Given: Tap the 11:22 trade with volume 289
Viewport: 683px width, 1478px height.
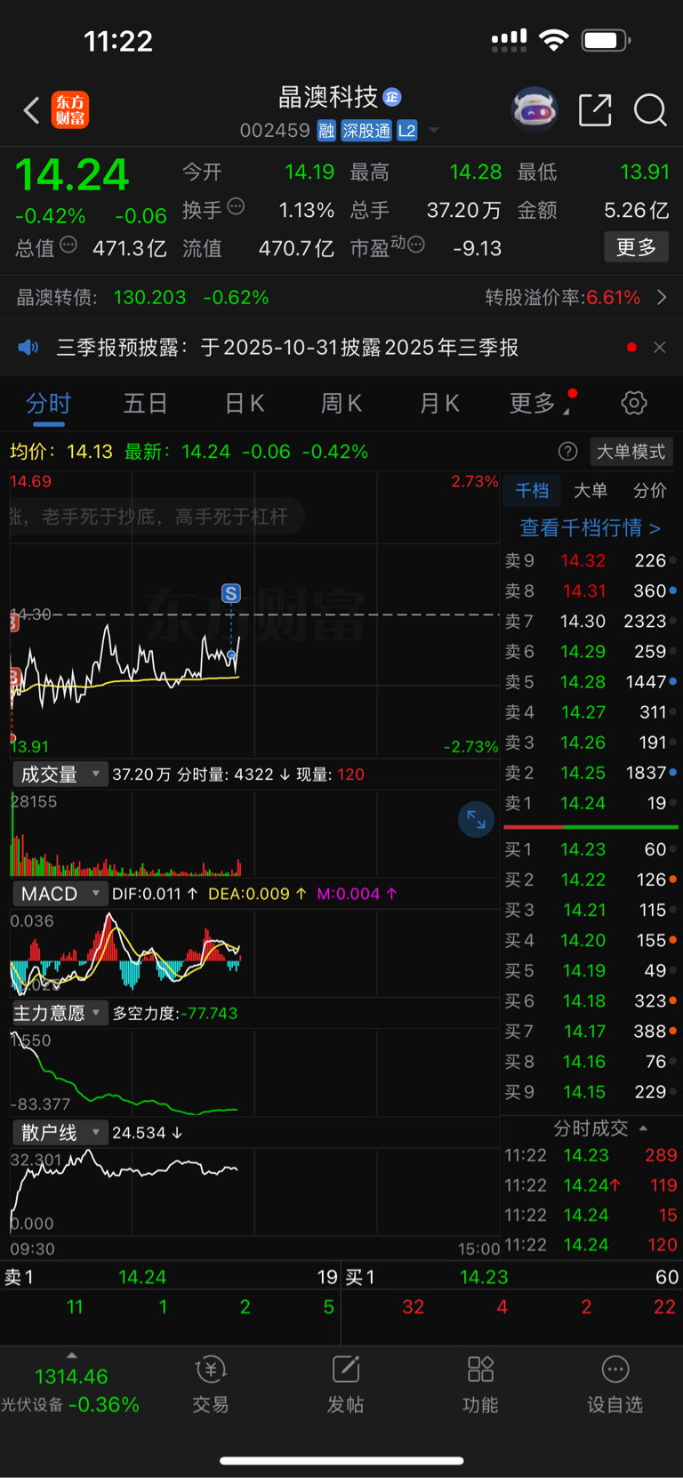Looking at the screenshot, I should 591,1155.
